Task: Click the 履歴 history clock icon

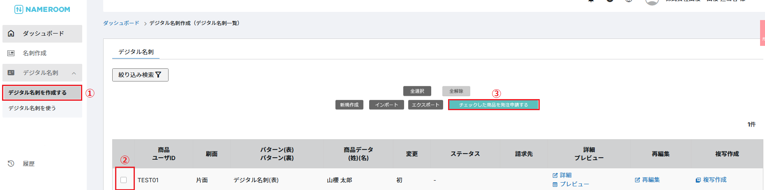Action: pos(11,164)
